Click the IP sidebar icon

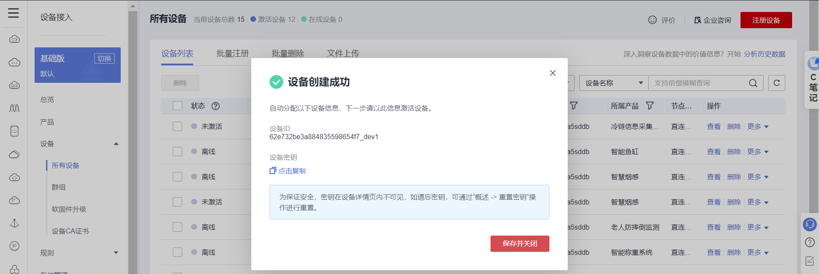point(15,246)
